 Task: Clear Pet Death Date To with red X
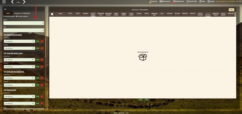42,103
